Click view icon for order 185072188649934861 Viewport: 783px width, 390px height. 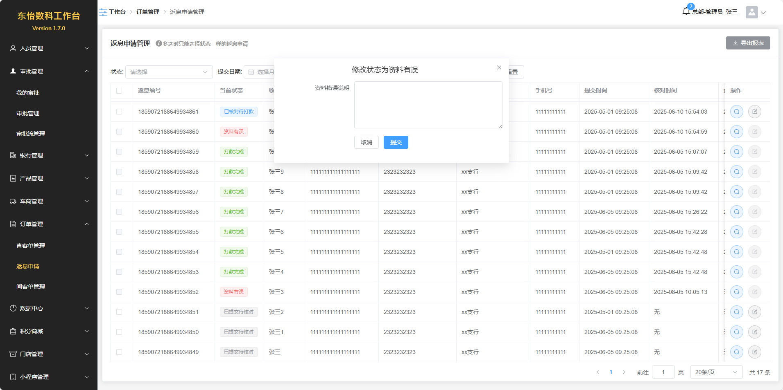click(x=736, y=112)
